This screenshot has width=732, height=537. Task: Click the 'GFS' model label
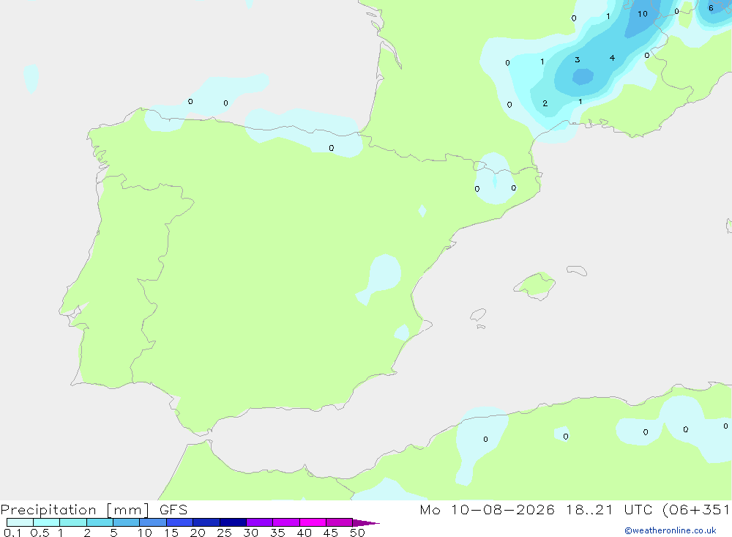point(173,510)
